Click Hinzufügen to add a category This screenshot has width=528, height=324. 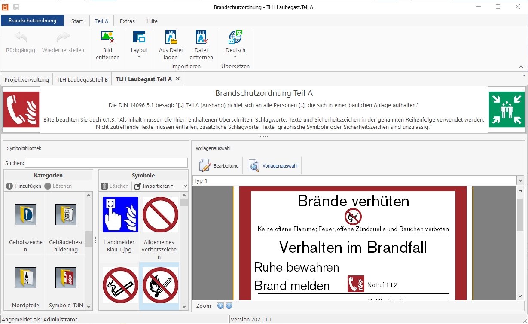pyautogui.click(x=24, y=186)
